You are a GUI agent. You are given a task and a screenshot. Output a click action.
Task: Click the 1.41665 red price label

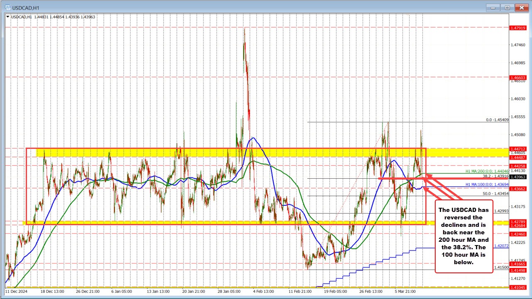[517, 264]
